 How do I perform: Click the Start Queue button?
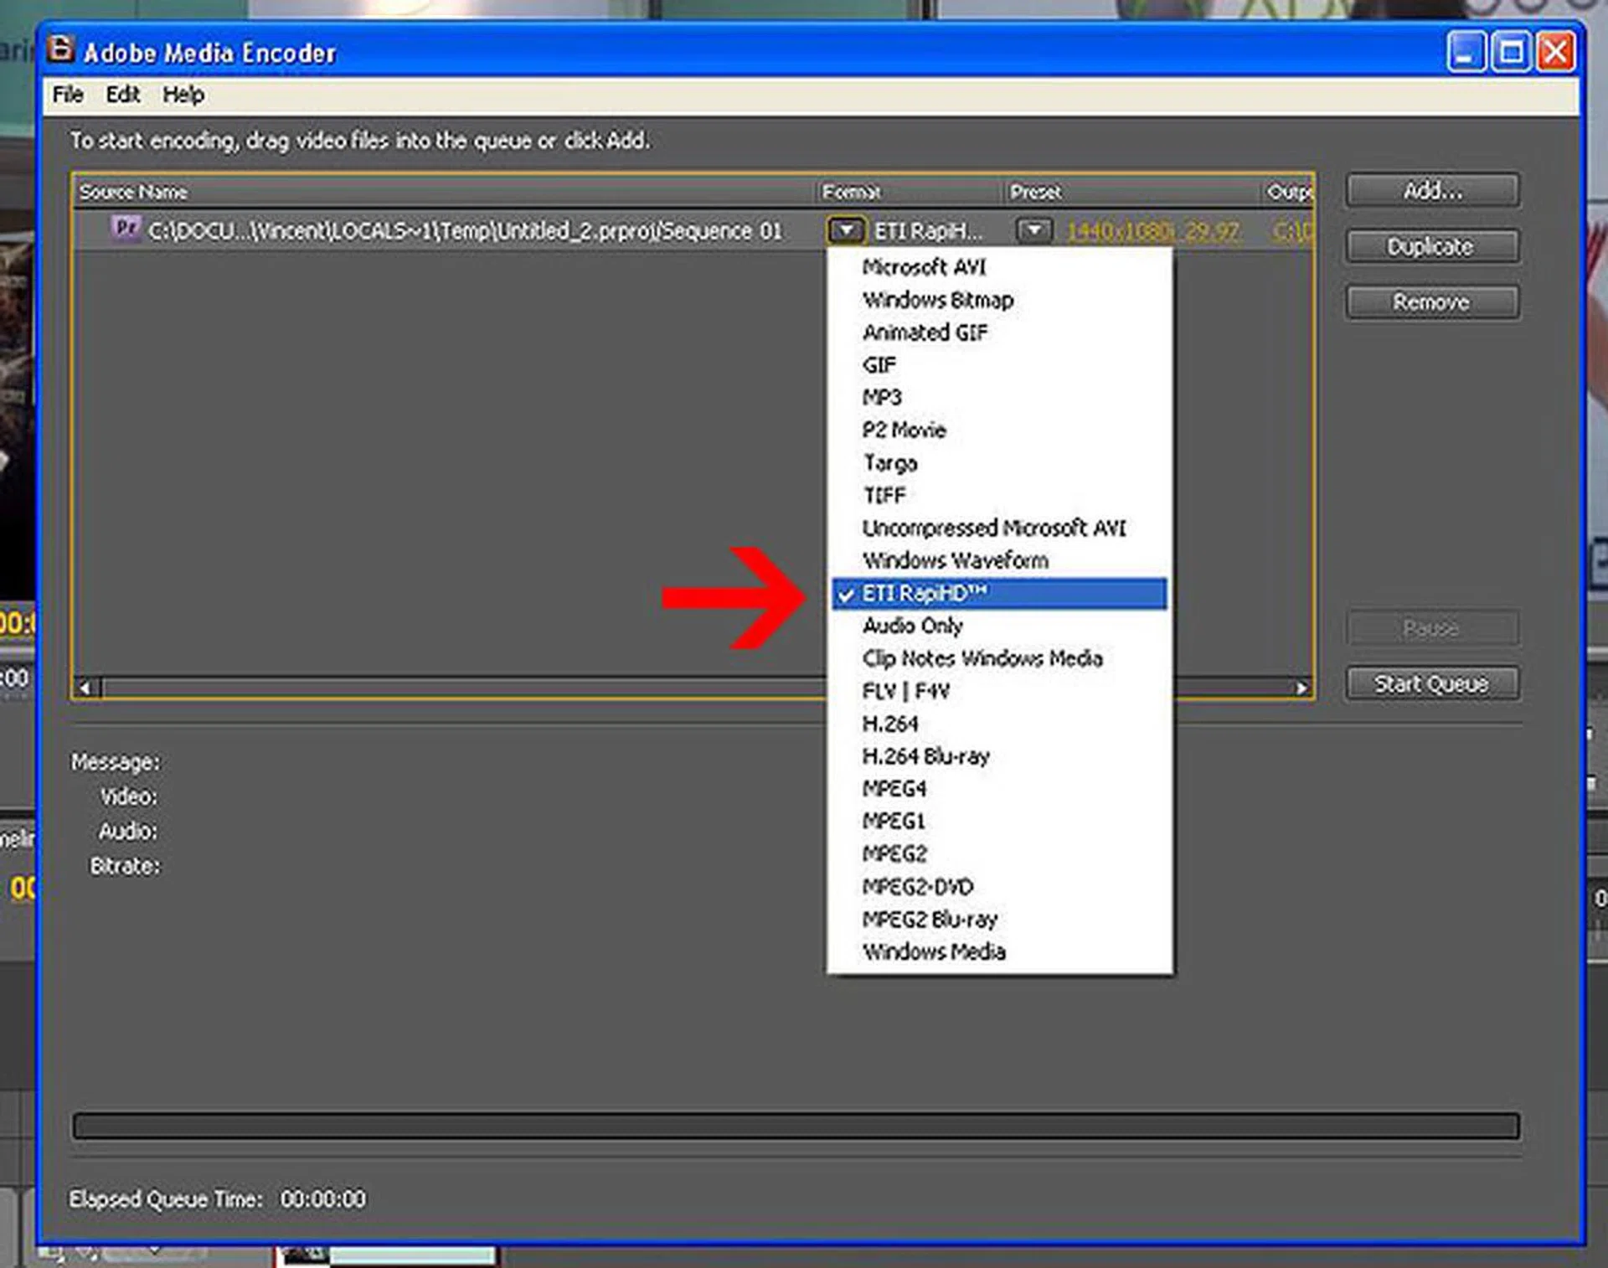click(x=1432, y=683)
